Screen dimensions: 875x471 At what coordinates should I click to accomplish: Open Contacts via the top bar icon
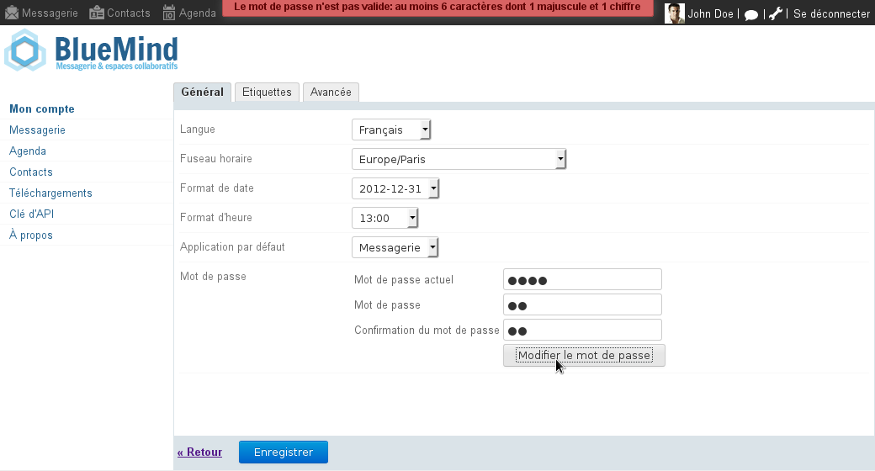(97, 13)
